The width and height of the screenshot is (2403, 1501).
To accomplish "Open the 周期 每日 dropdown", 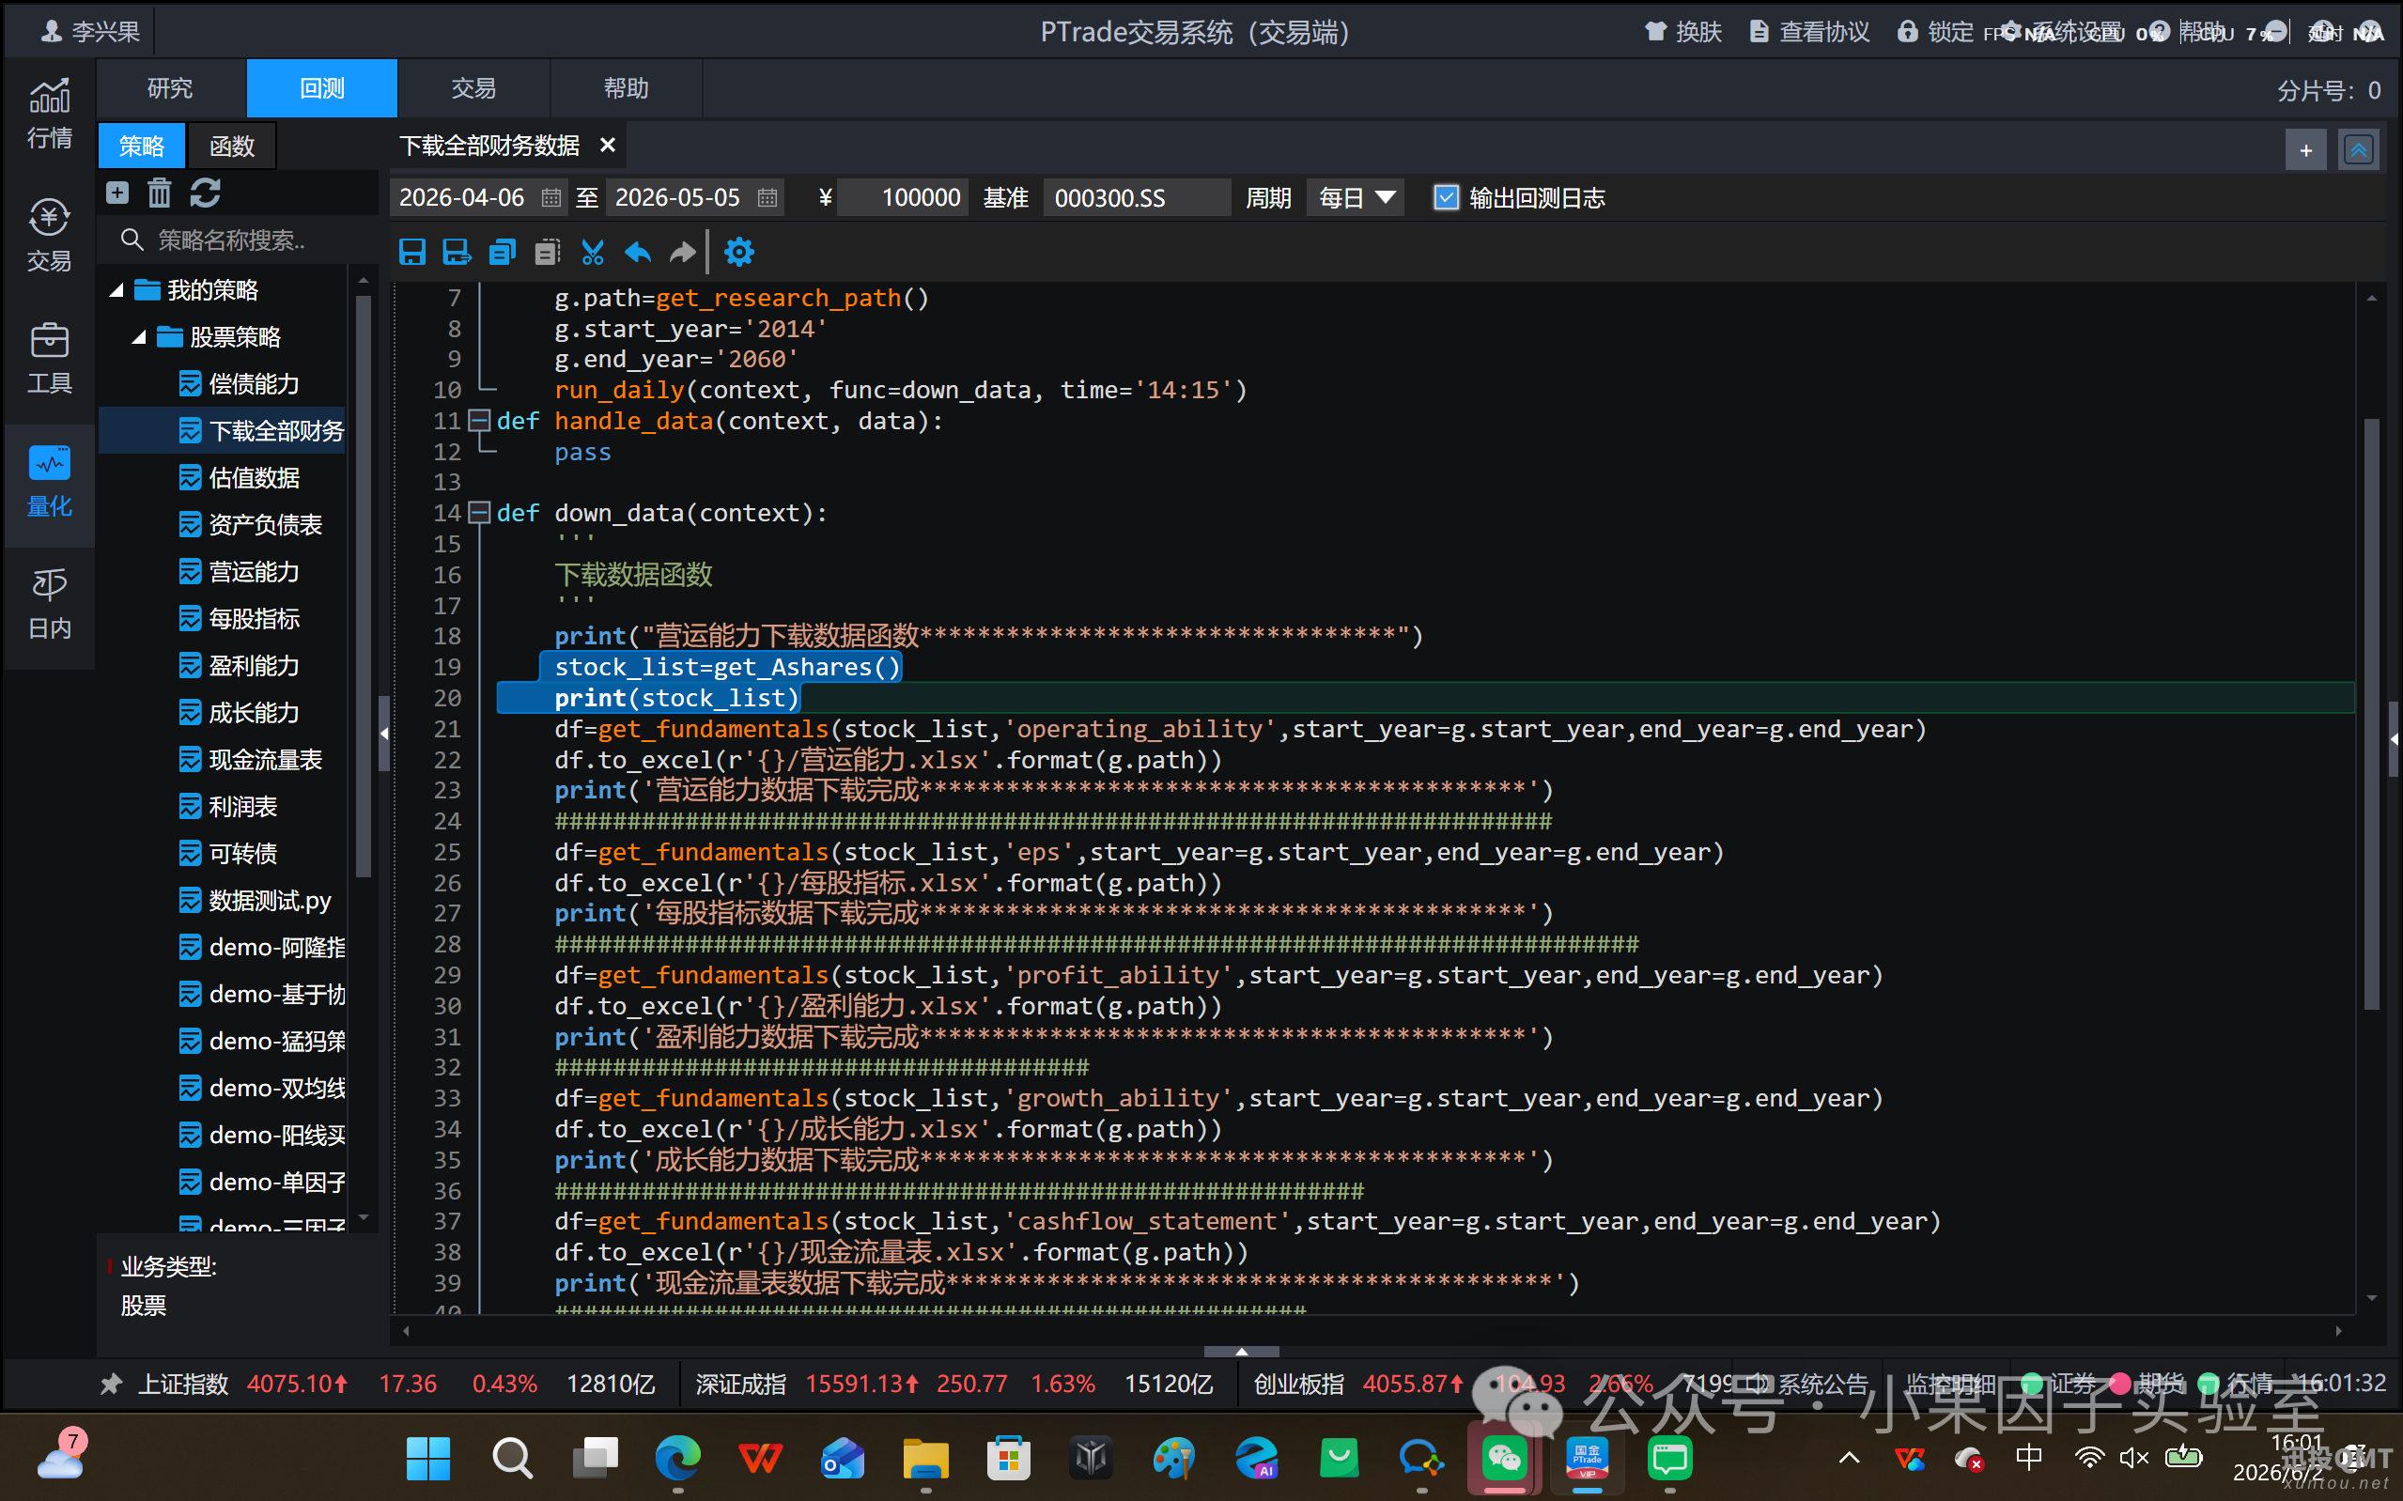I will tap(1355, 197).
